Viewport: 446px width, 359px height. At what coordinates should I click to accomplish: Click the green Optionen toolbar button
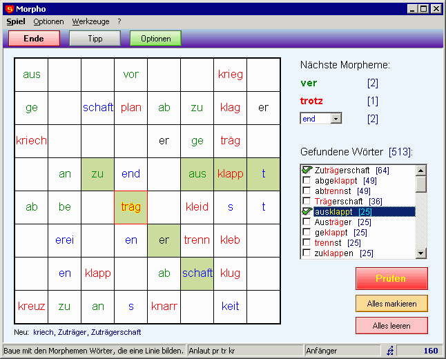(155, 39)
